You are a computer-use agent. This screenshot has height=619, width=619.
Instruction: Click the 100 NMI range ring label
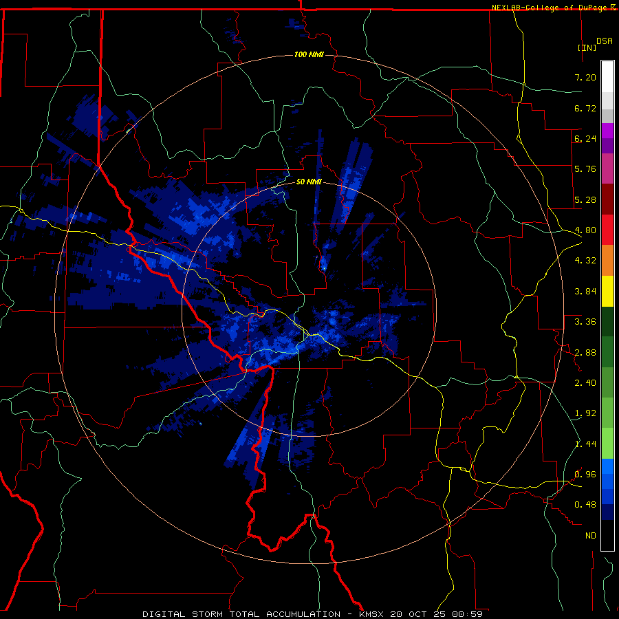[309, 54]
